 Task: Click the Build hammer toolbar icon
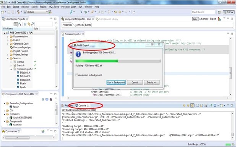pos(18,12)
